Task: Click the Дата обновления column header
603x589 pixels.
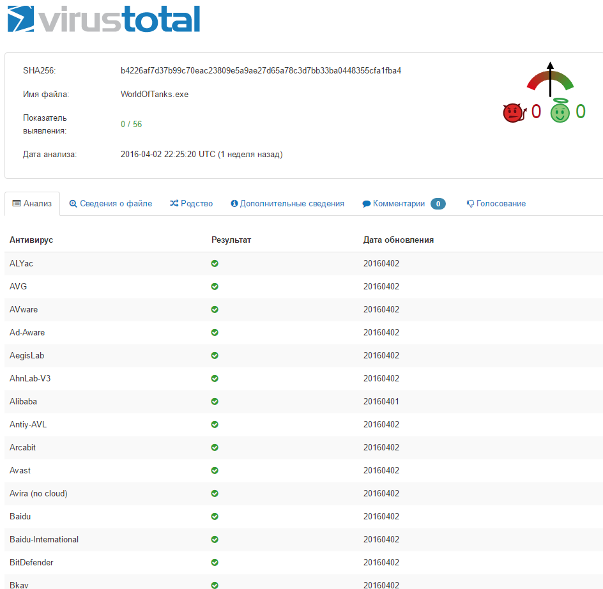Action: pyautogui.click(x=399, y=240)
